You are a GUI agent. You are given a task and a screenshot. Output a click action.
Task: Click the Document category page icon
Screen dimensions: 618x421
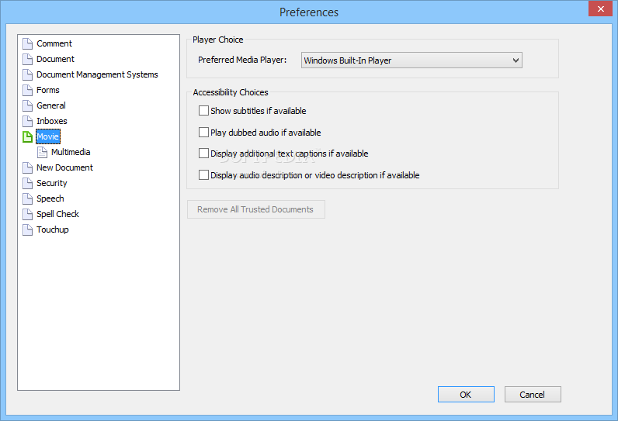27,59
